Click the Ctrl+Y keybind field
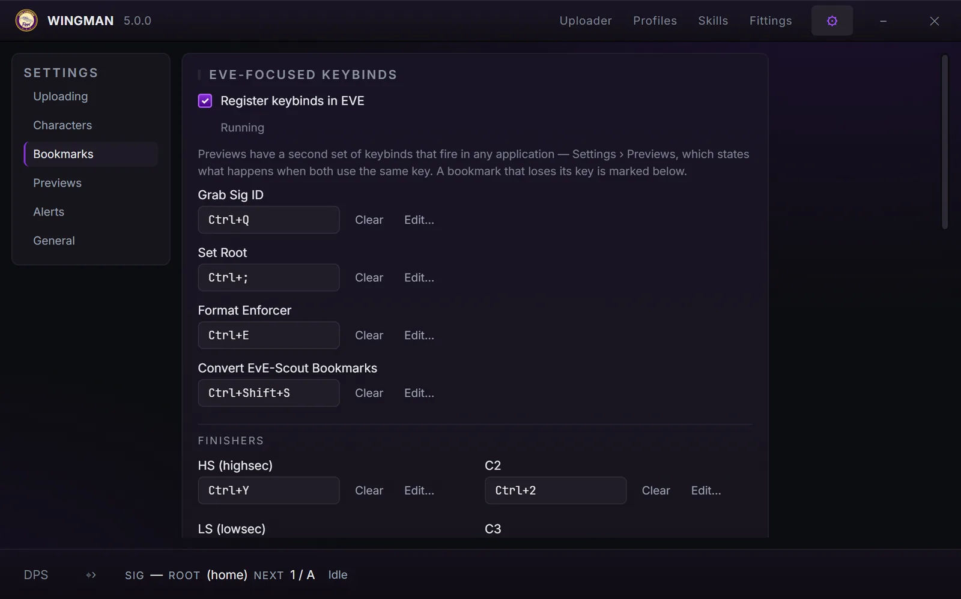Screen dimensions: 961x599 (x=268, y=491)
